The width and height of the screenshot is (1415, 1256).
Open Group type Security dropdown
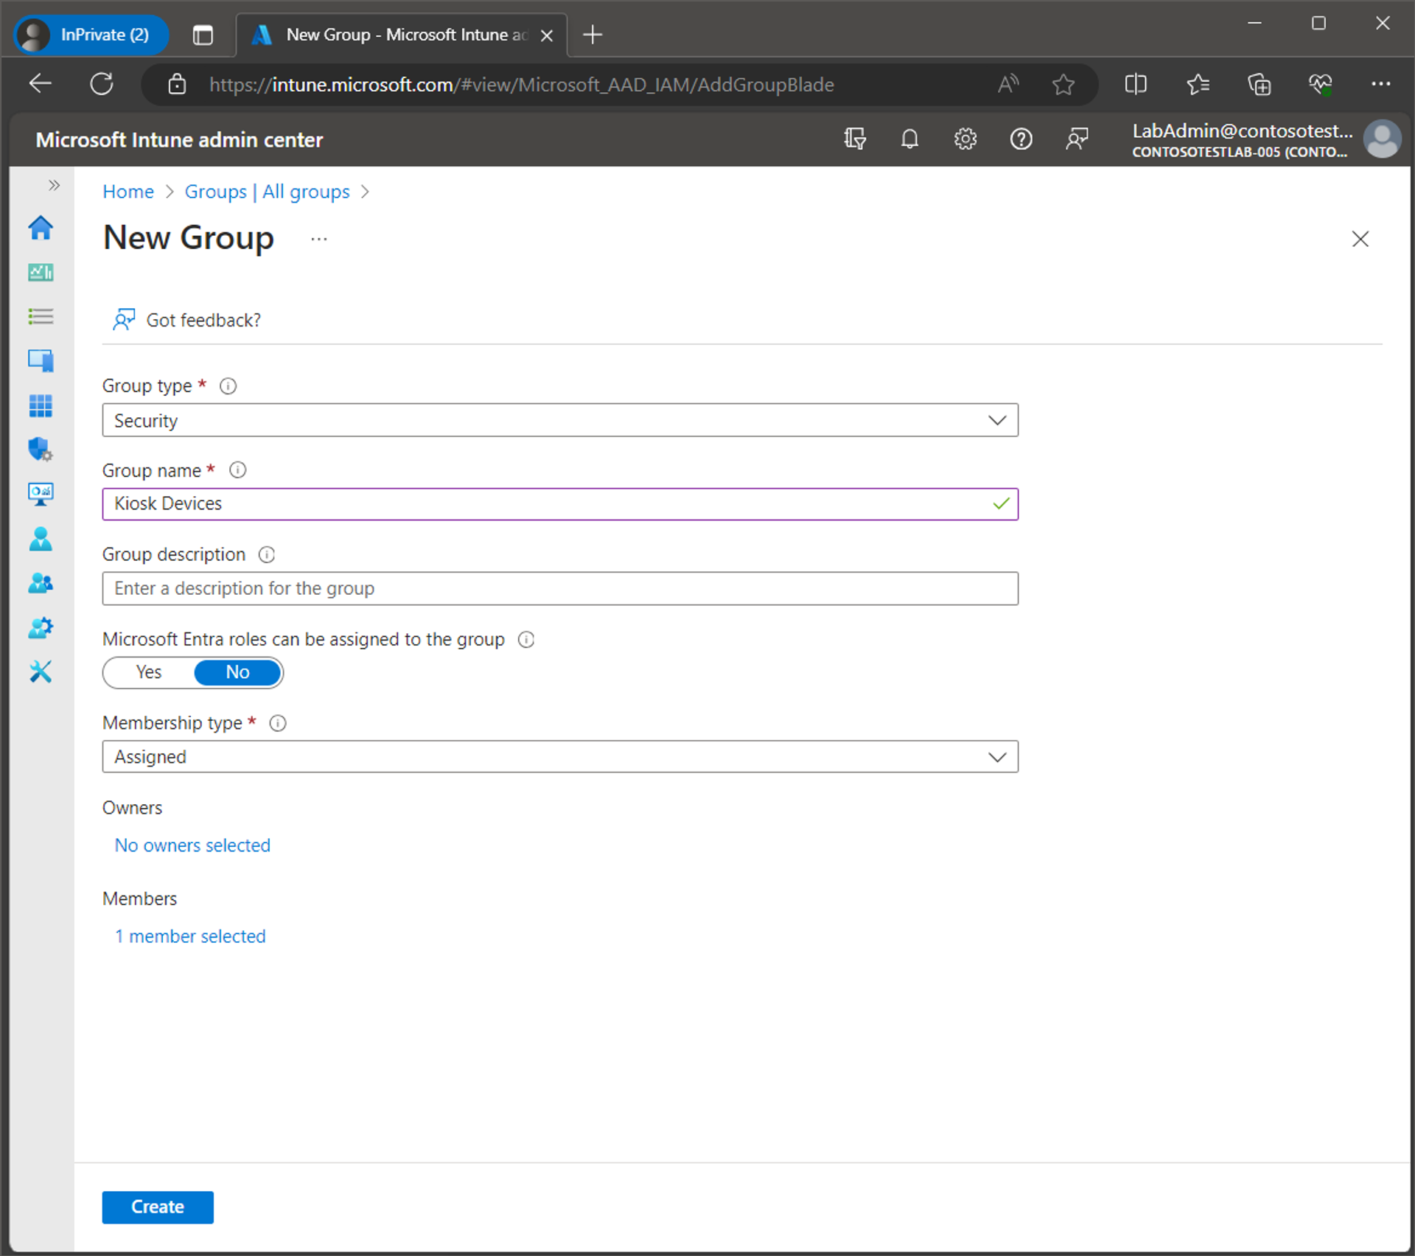[560, 420]
